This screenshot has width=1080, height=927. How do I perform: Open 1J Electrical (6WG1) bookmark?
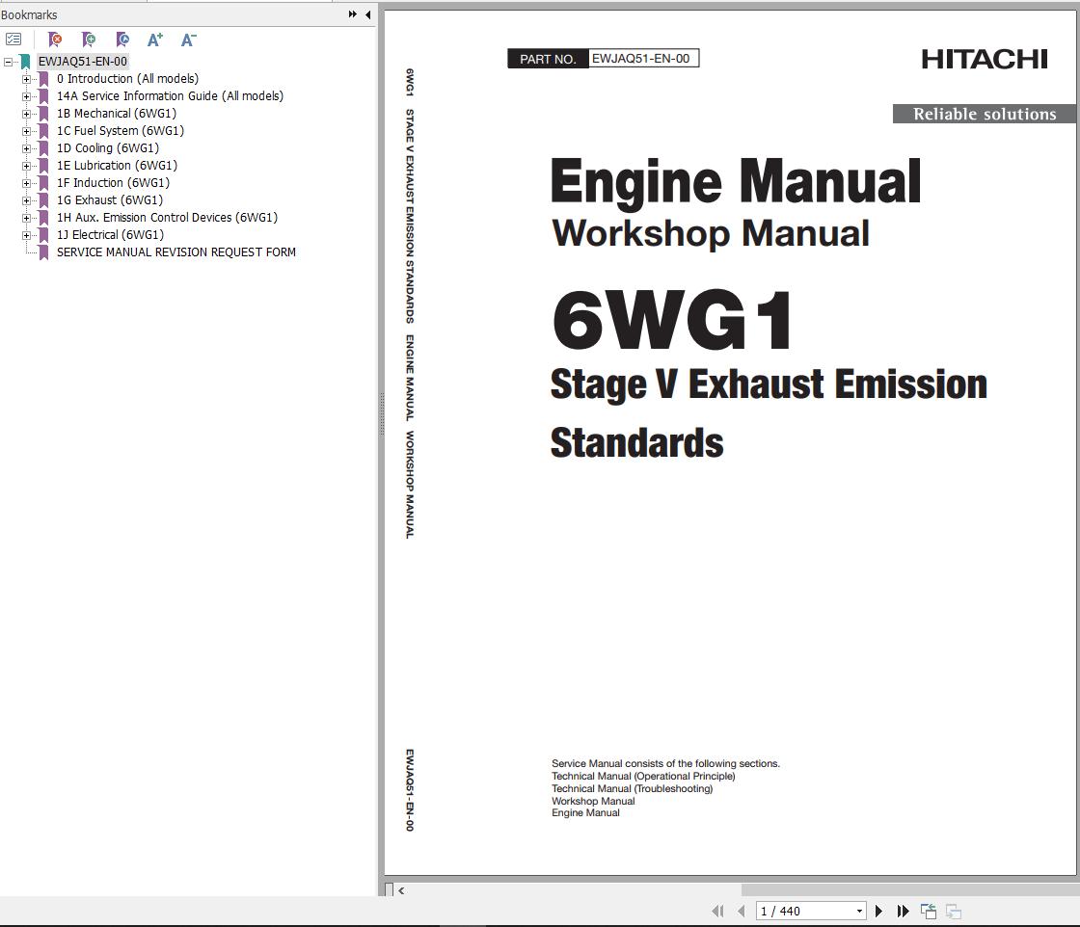[110, 235]
